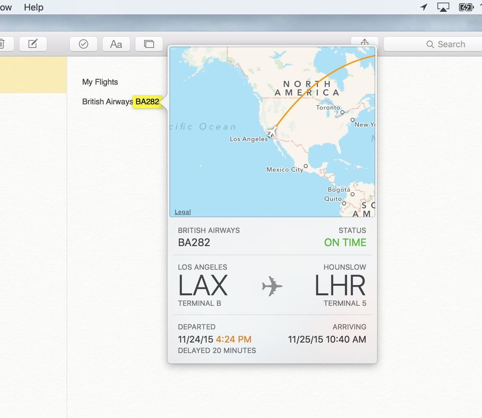The height and width of the screenshot is (418, 482).
Task: Open the Aa text format button
Action: point(116,44)
